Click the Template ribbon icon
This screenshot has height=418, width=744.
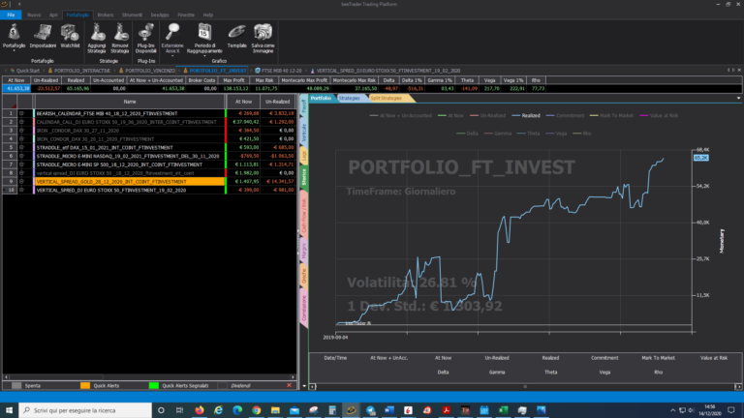tap(237, 34)
